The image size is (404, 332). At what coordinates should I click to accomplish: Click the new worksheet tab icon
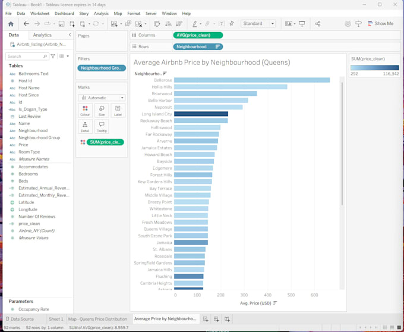tap(206, 319)
